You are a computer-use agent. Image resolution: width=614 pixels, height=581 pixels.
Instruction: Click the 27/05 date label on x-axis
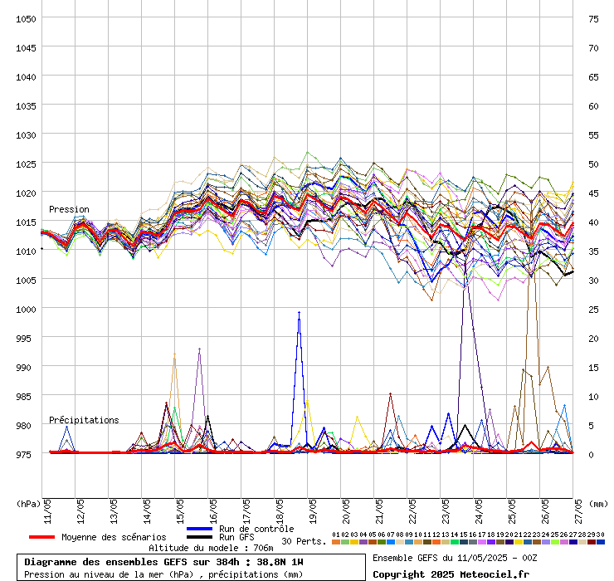578,511
